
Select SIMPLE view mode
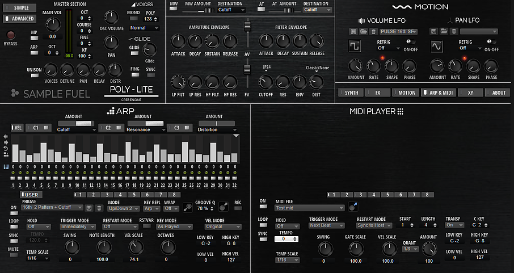point(20,7)
